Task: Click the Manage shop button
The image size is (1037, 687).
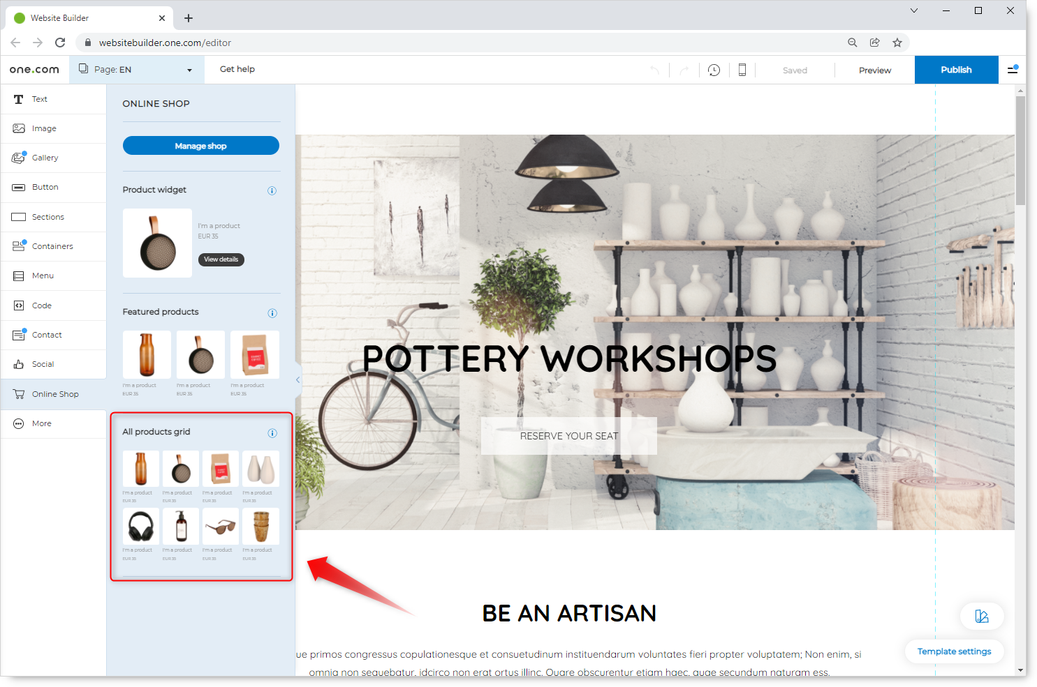Action: point(201,146)
